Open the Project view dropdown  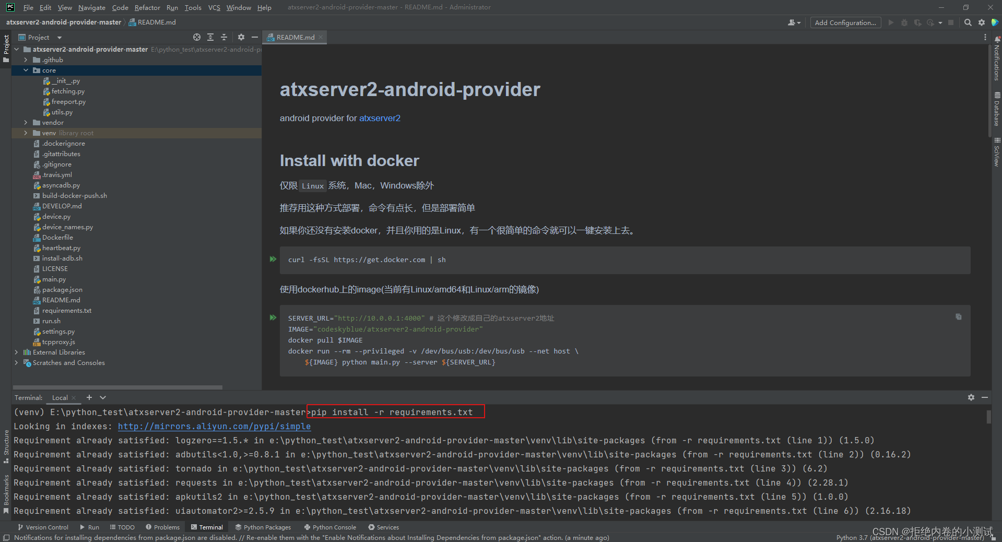59,38
